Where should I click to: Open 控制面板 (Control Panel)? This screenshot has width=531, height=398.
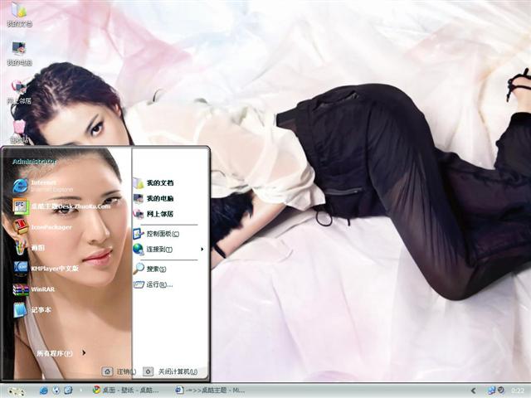tap(157, 234)
